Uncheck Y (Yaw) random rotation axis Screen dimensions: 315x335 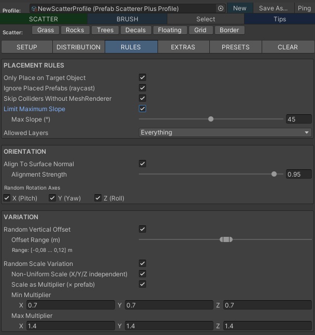tap(52, 198)
